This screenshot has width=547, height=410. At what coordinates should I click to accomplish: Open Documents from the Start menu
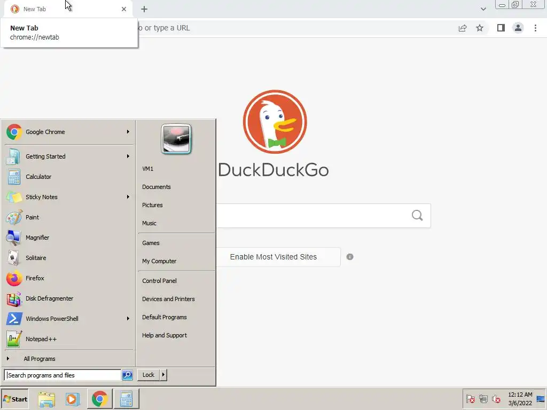click(157, 187)
